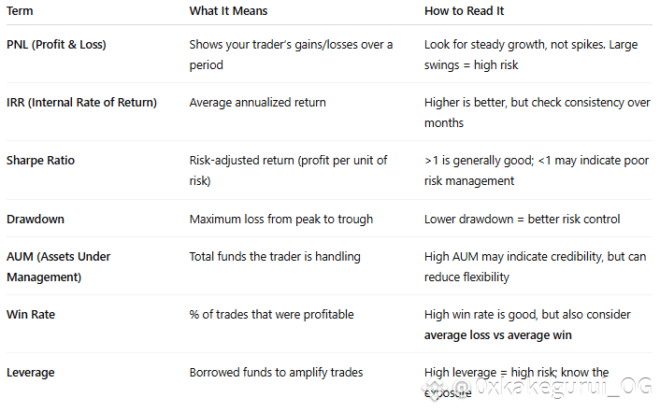Image resolution: width=660 pixels, height=412 pixels.
Task: Click the What It Means column header
Action: [228, 11]
